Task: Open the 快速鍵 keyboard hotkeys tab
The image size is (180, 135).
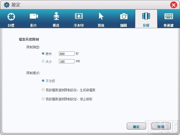Action: click(x=169, y=19)
